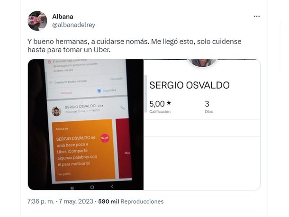Click the Albana display name
Image resolution: width=289 pixels, height=217 pixels.
pyautogui.click(x=63, y=17)
